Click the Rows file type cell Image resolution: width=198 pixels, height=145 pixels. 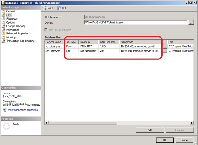(x=72, y=46)
